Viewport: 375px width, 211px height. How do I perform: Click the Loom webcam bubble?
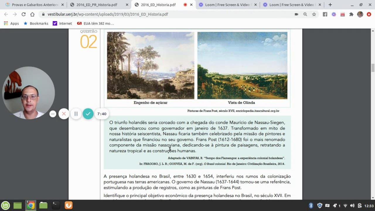(x=28, y=93)
